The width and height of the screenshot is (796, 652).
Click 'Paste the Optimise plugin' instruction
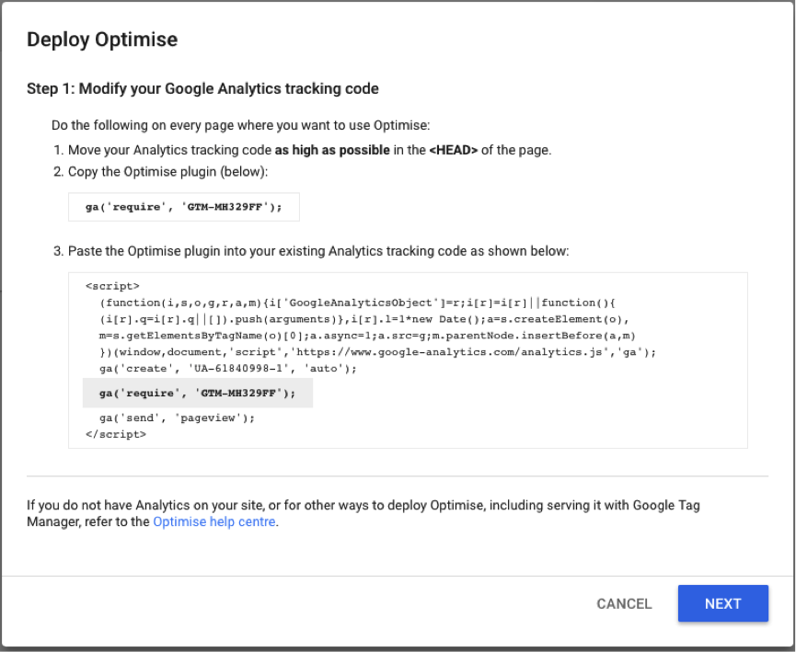(318, 251)
